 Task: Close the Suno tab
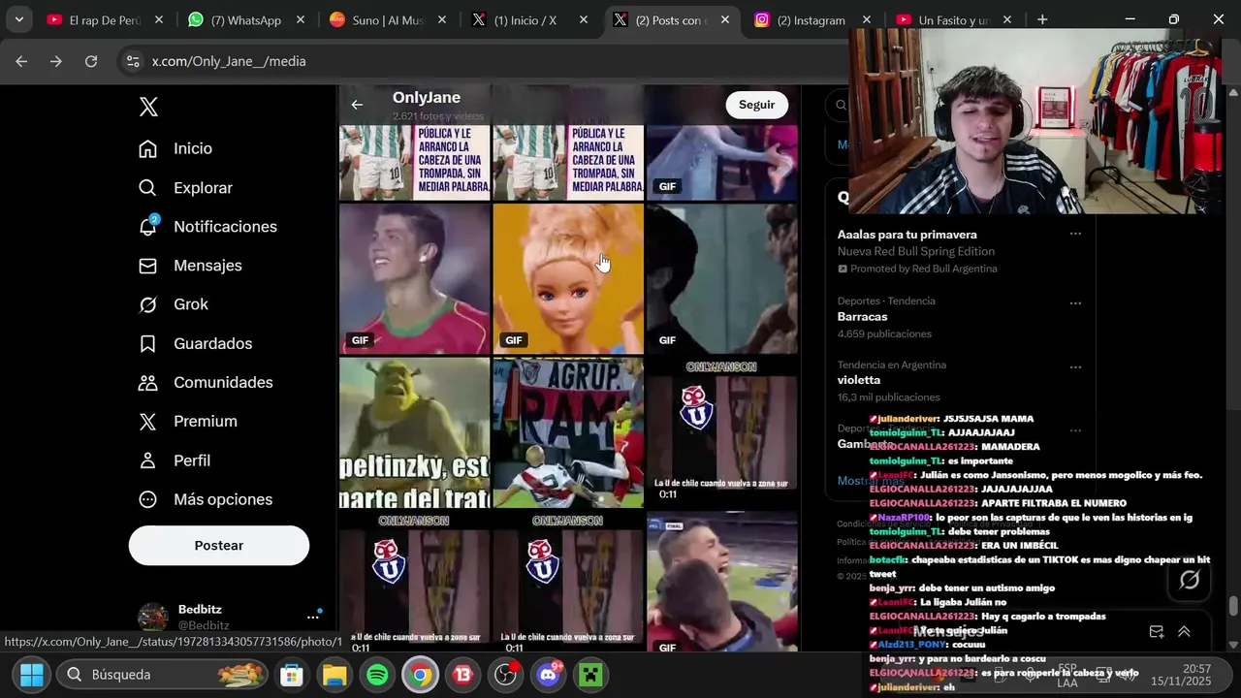click(441, 19)
